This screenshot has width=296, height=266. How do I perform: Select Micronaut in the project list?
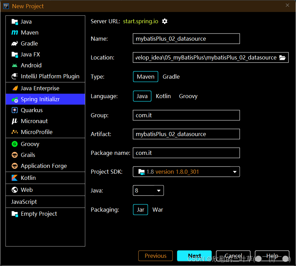tap(45, 121)
